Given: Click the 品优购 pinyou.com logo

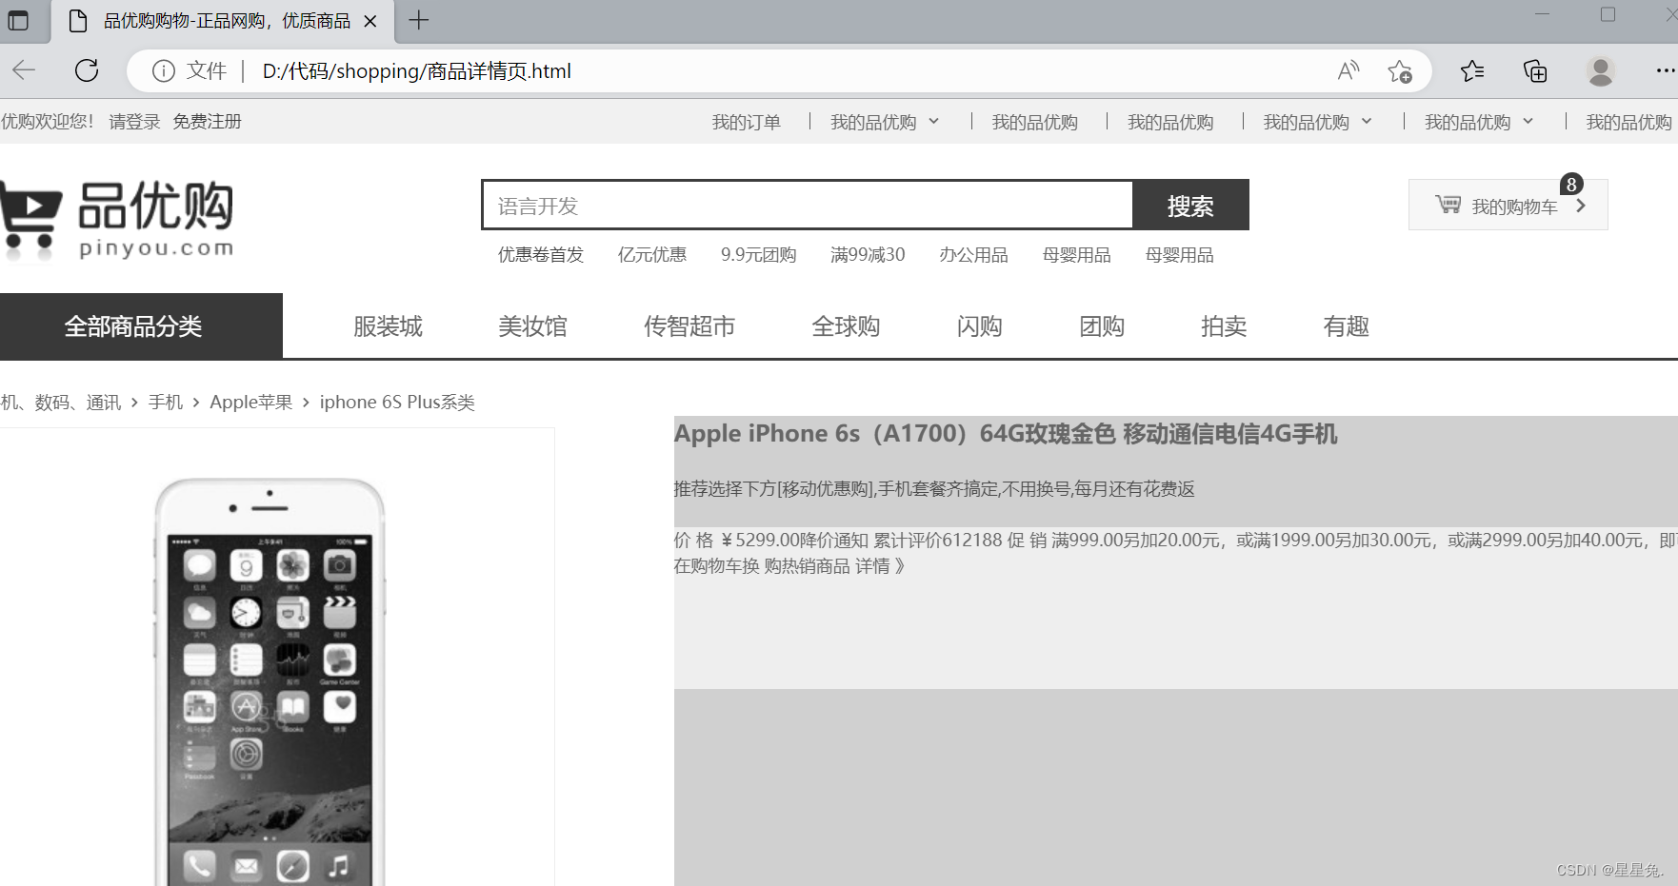Looking at the screenshot, I should (117, 220).
